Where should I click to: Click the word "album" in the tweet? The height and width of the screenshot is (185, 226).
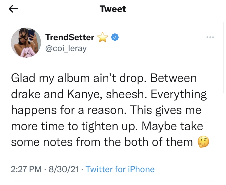pos(73,78)
